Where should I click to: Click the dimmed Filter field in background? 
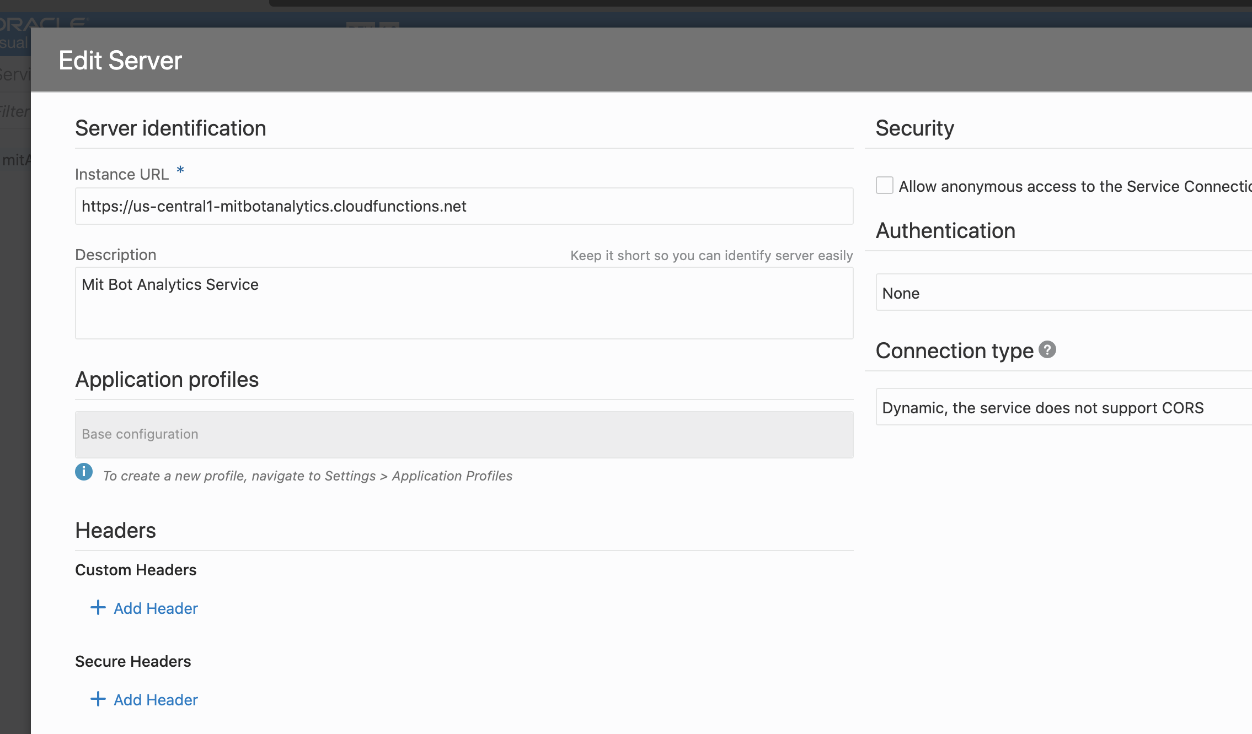tap(15, 112)
